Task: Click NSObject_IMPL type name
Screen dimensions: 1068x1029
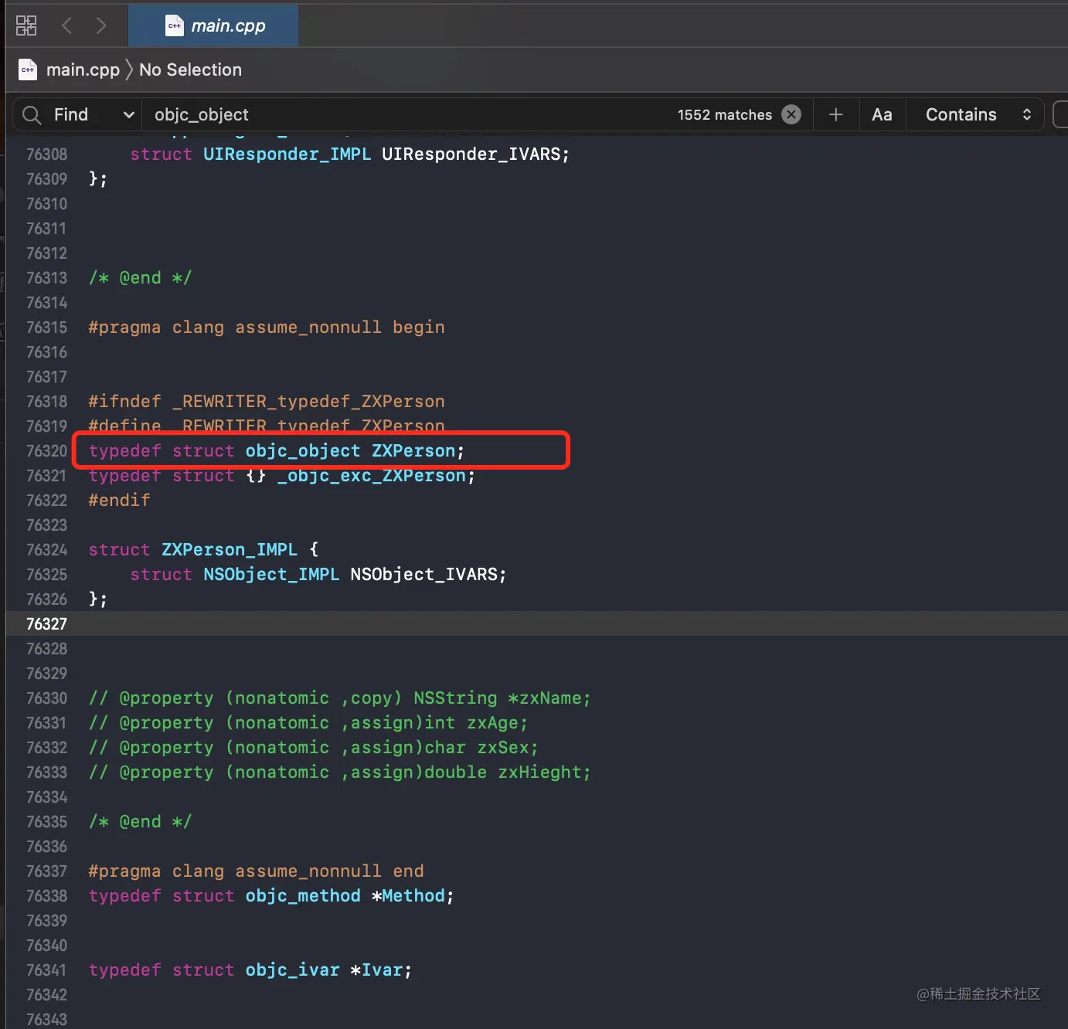Action: (x=271, y=575)
